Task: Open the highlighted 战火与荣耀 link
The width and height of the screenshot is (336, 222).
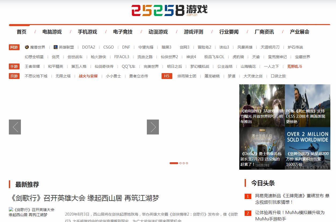Action: pos(88,76)
